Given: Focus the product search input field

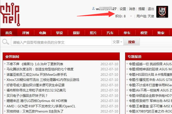Looking at the screenshot, I should pyautogui.click(x=61, y=42).
